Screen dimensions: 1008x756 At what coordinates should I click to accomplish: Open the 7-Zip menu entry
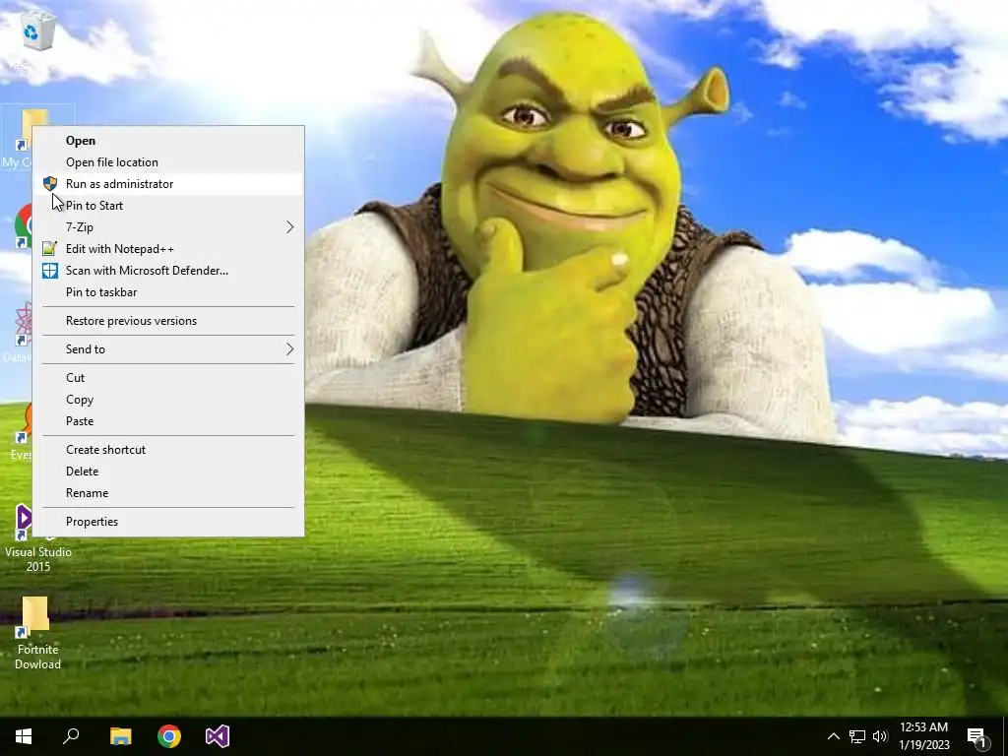[168, 227]
